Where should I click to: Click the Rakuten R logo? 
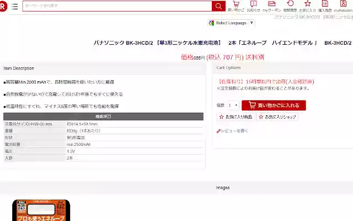point(3,6)
